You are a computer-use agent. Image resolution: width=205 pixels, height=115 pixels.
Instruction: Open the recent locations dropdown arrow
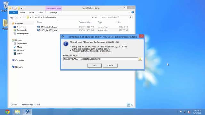click(20, 17)
